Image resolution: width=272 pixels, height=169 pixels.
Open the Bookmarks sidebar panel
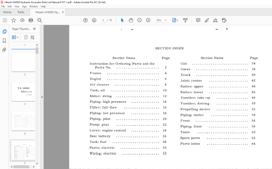click(x=5, y=41)
